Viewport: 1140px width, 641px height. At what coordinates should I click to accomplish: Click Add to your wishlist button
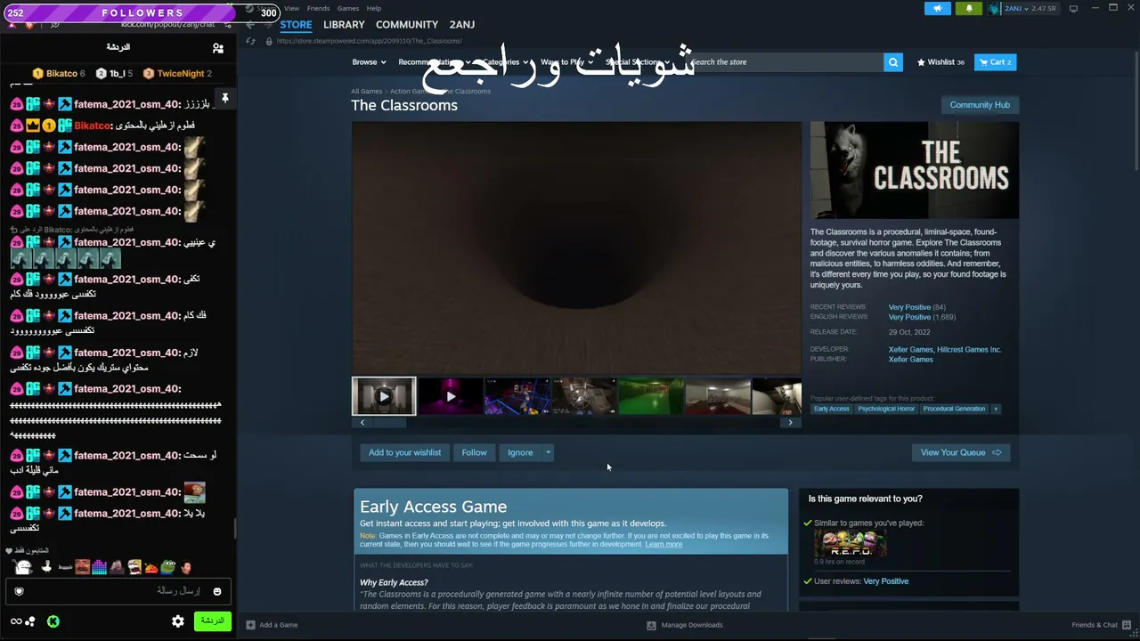click(x=404, y=452)
